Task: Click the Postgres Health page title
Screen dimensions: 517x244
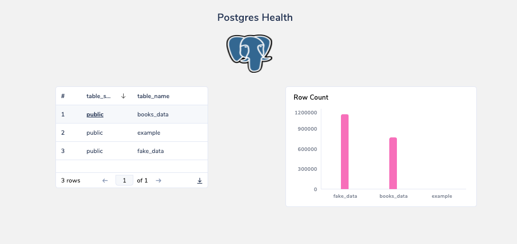Action: click(255, 17)
